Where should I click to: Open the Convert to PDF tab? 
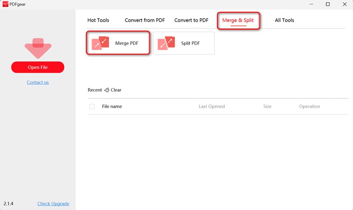click(191, 20)
